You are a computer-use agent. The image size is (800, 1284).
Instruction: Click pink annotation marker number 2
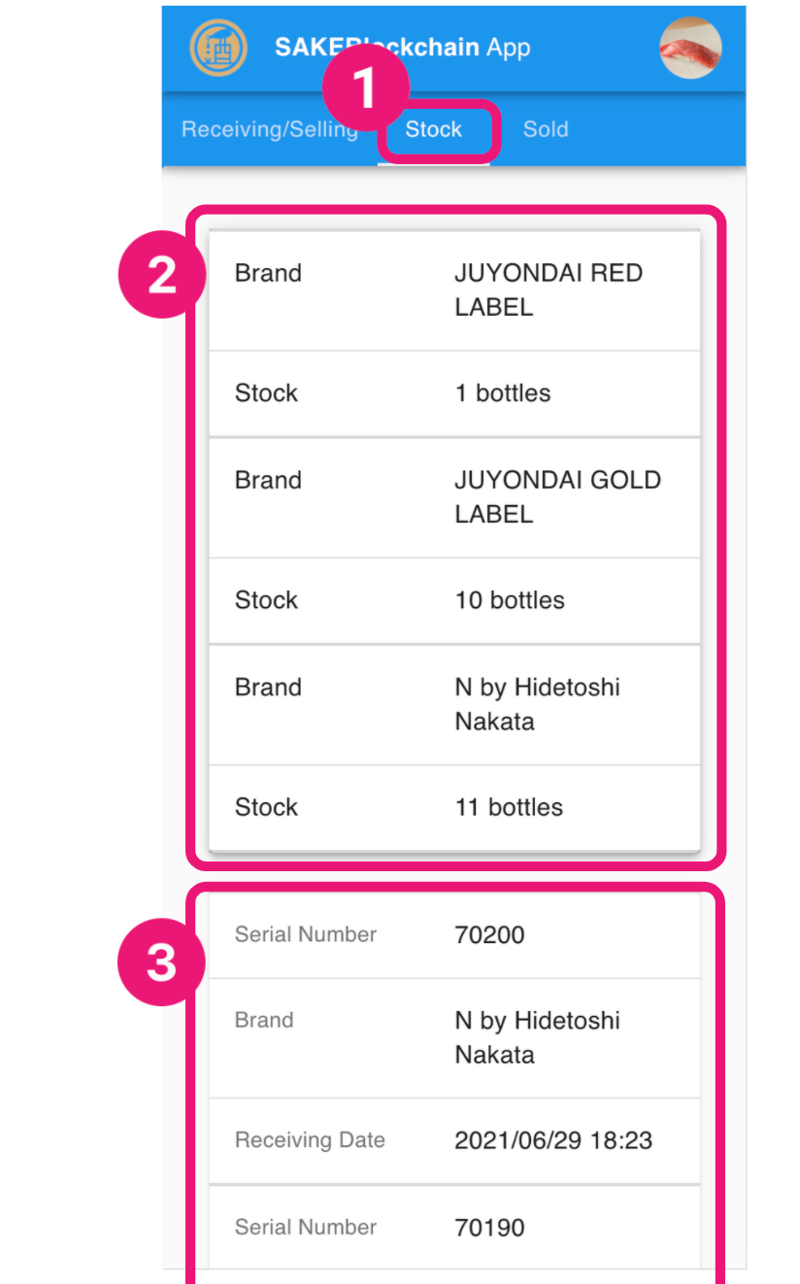coord(161,277)
